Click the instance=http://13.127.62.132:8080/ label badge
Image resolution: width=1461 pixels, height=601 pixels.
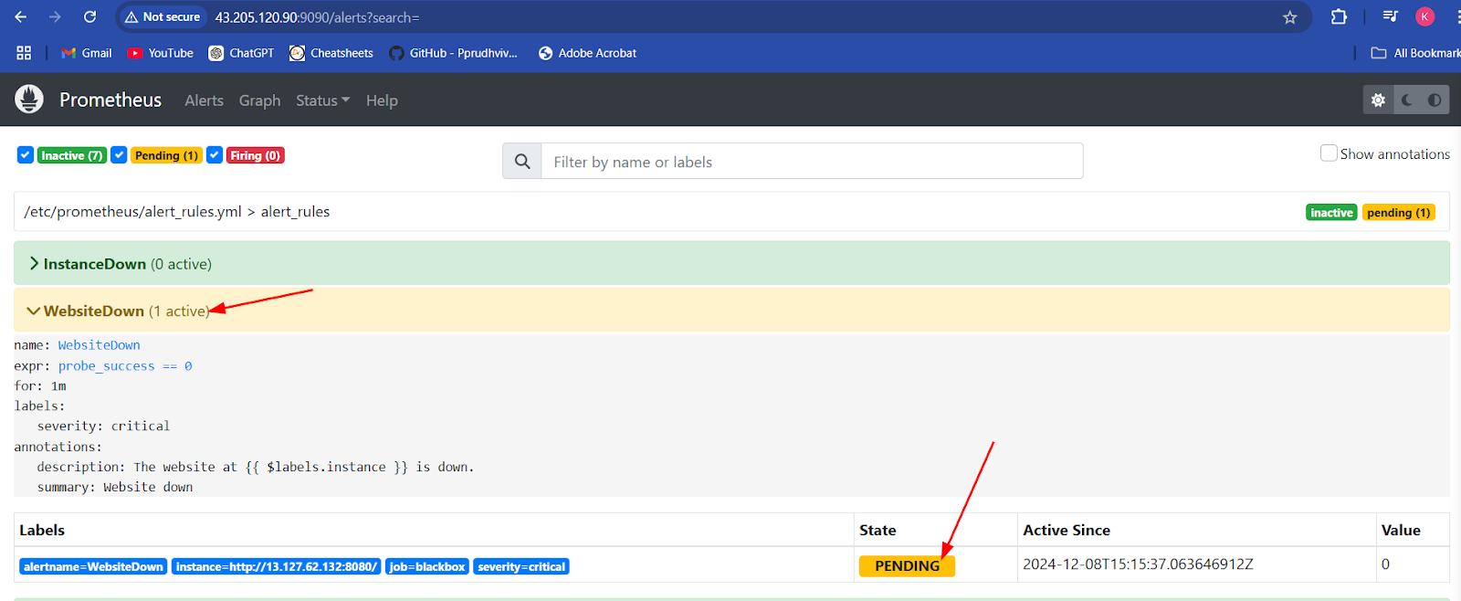tap(276, 566)
